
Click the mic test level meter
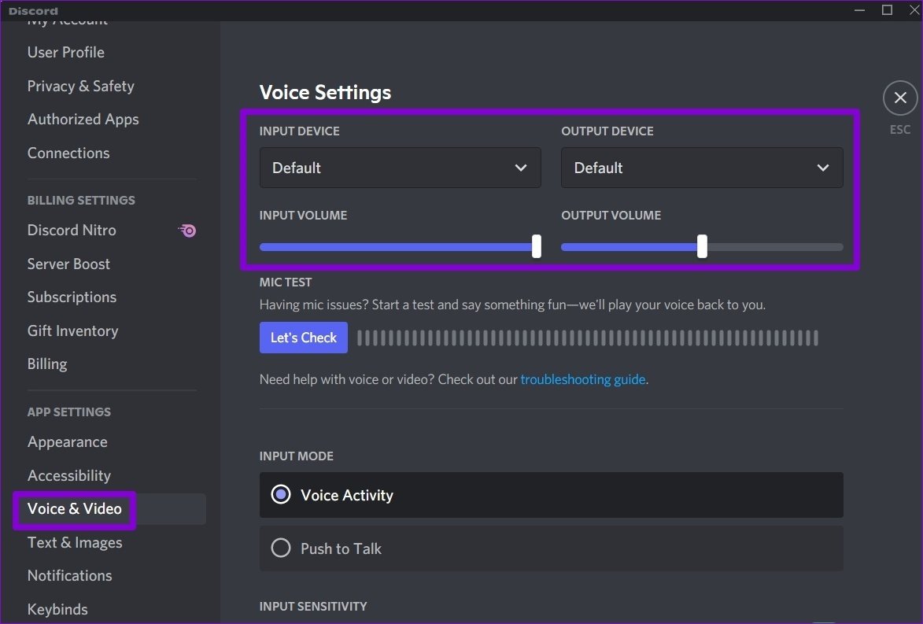pyautogui.click(x=588, y=338)
